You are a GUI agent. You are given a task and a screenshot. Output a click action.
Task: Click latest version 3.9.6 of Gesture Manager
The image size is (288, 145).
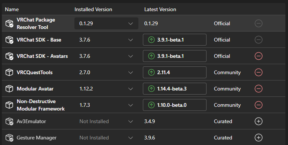(x=150, y=138)
